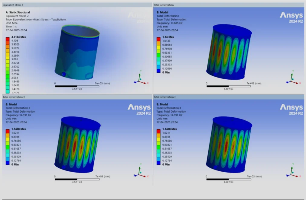This screenshot has height=200, width=306.
Task: Click the legend value 0.63331
Action: [x=167, y=53]
